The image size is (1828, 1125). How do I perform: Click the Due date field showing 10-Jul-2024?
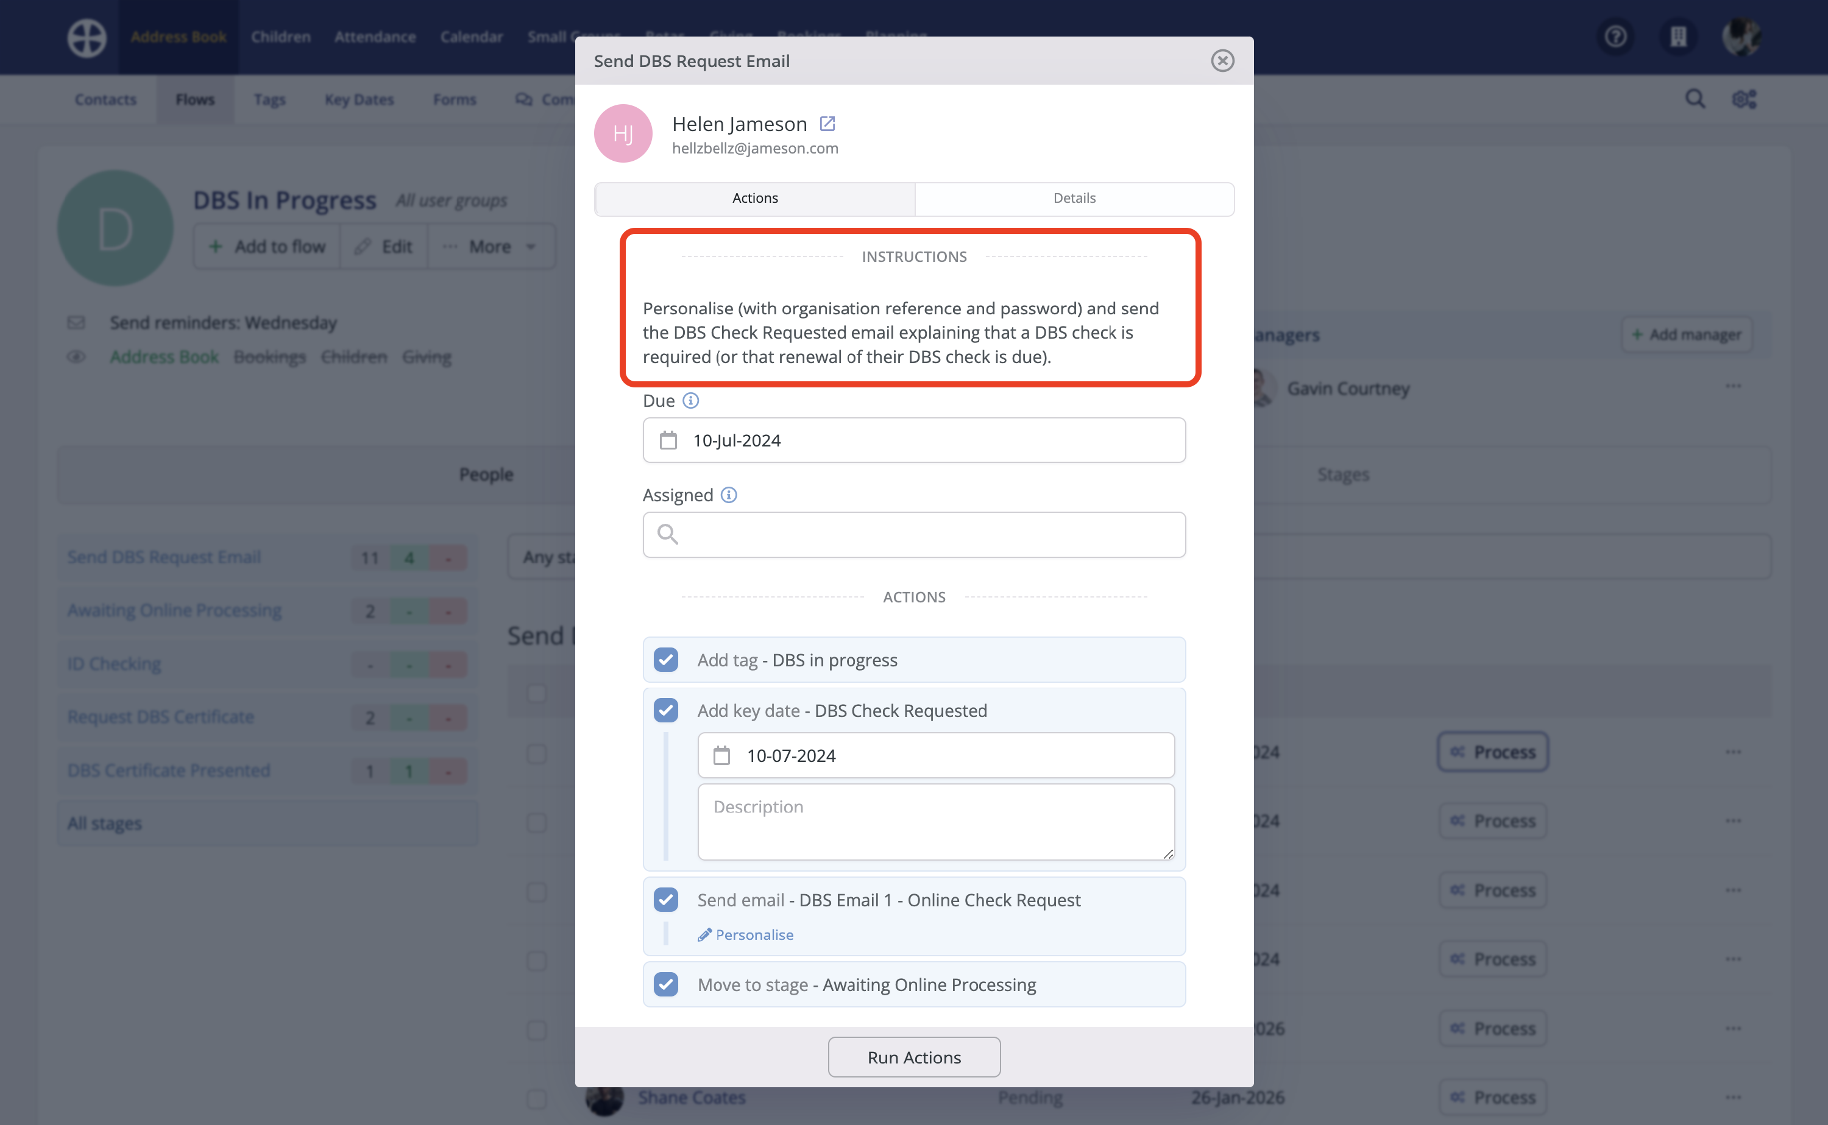click(914, 440)
